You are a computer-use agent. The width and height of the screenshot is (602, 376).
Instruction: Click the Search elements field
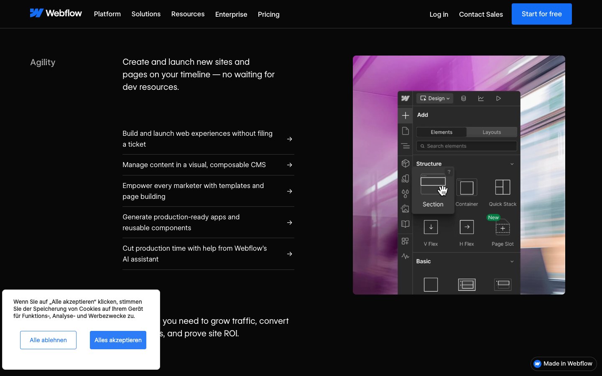[467, 146]
